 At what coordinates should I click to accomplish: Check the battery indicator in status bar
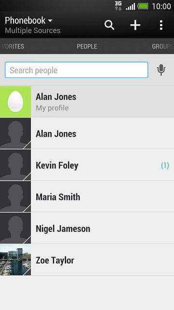coord(143,6)
